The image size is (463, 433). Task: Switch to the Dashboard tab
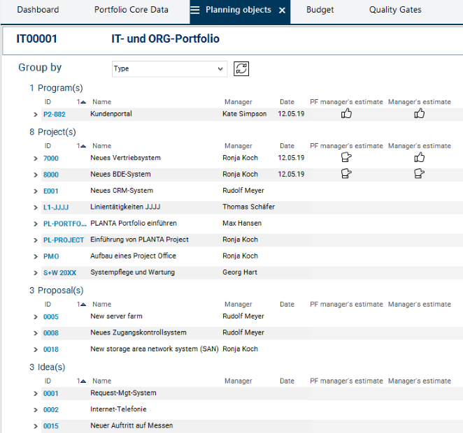(x=38, y=10)
